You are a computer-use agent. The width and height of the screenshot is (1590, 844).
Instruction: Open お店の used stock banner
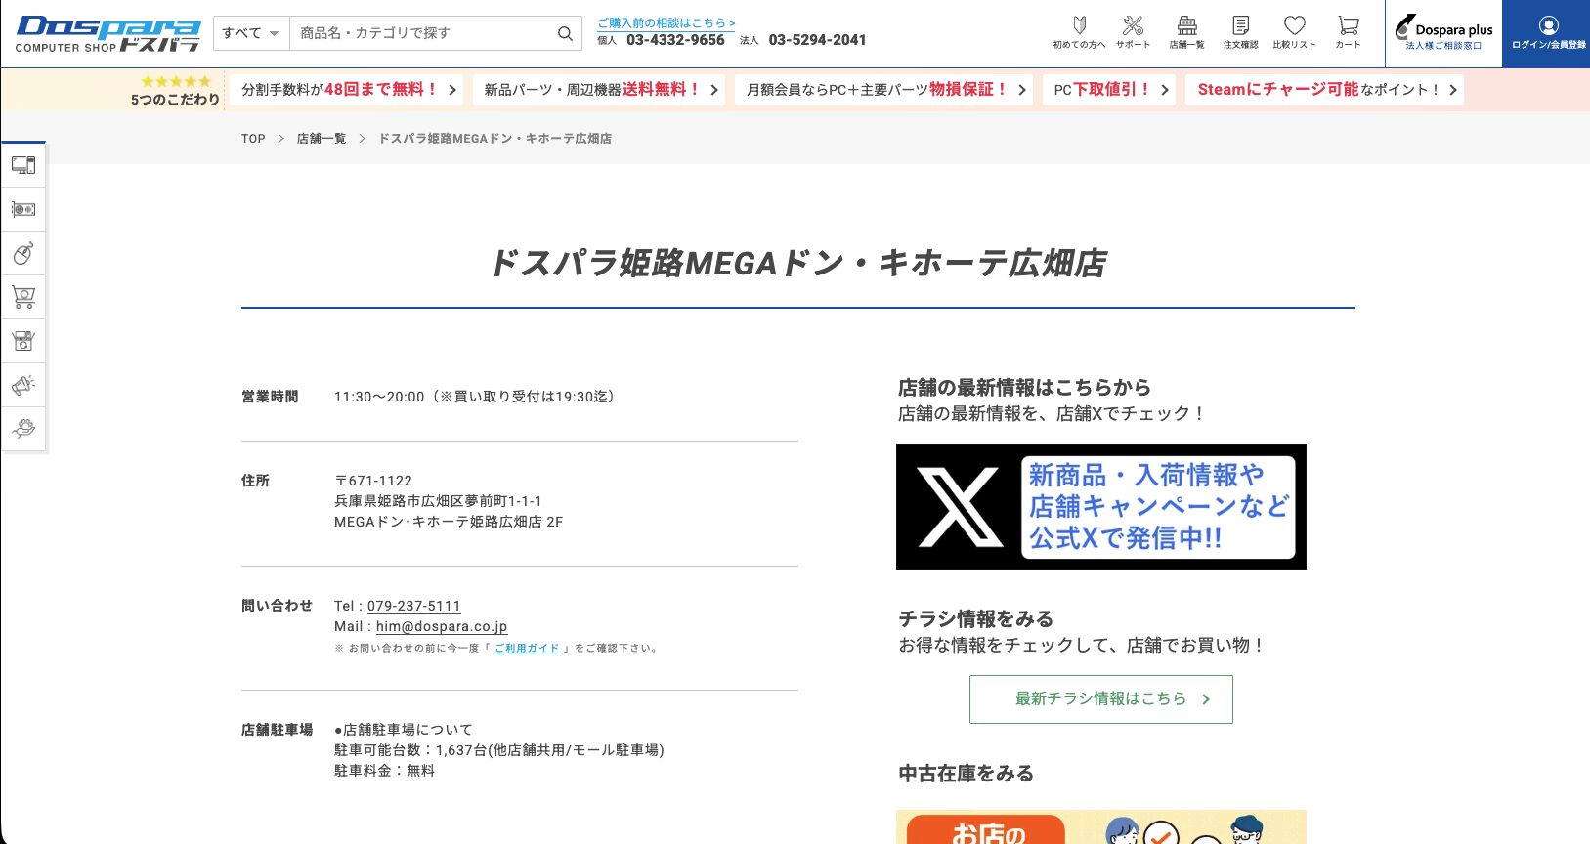1100,827
